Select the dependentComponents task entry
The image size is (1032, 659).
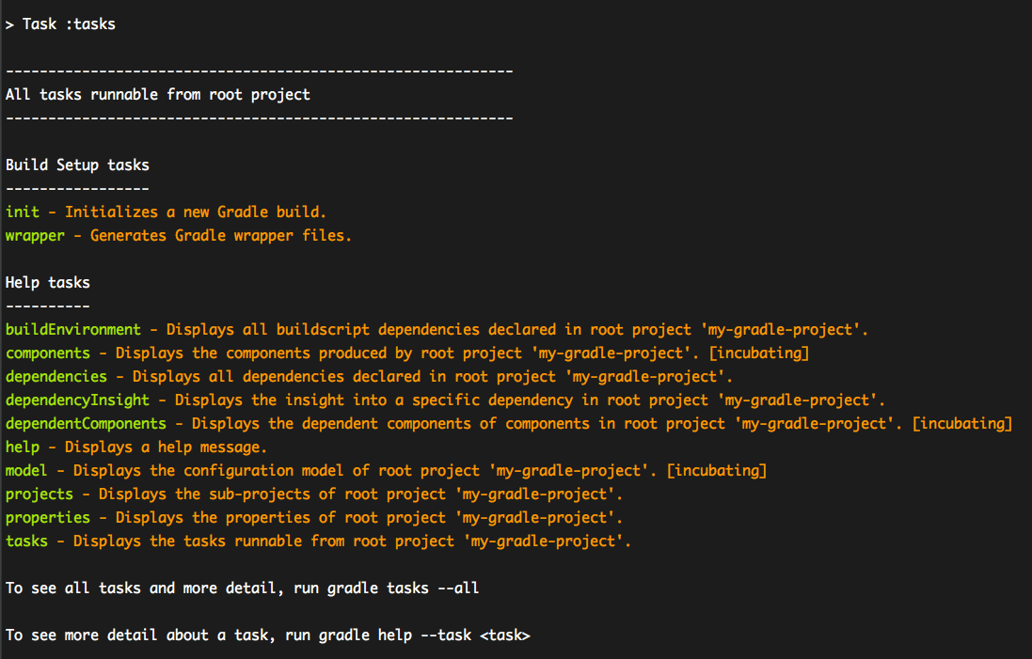84,423
